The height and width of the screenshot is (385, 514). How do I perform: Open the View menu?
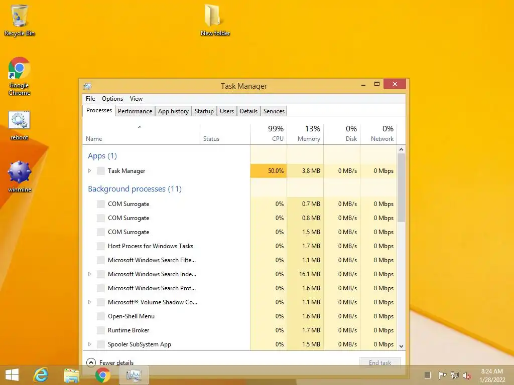136,99
